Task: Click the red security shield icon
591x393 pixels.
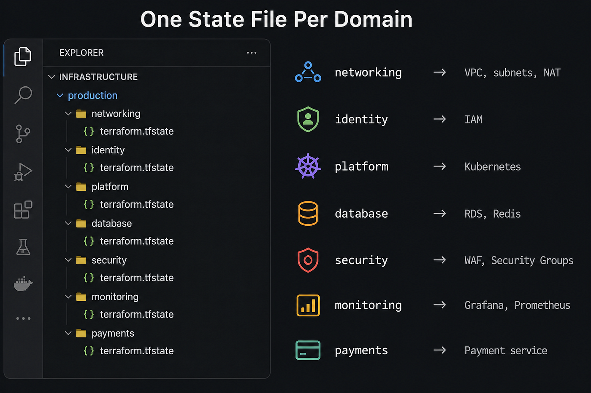Action: [308, 260]
